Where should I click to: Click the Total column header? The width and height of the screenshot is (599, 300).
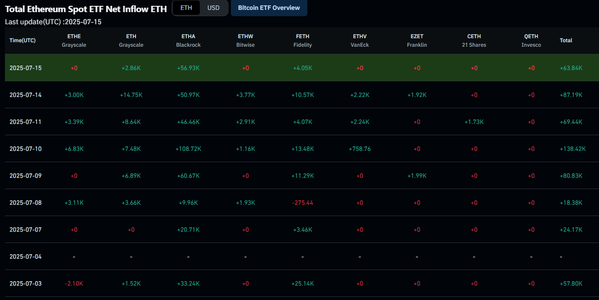point(566,40)
